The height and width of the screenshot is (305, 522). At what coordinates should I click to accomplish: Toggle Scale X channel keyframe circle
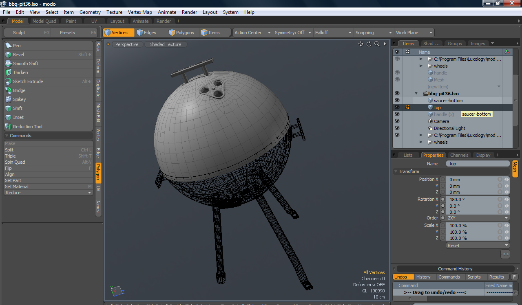pyautogui.click(x=443, y=226)
